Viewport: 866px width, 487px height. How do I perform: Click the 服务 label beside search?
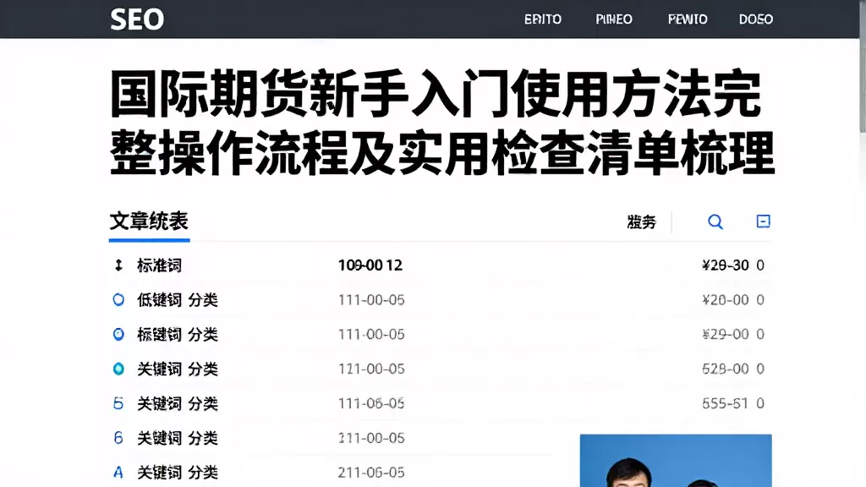[x=641, y=222]
